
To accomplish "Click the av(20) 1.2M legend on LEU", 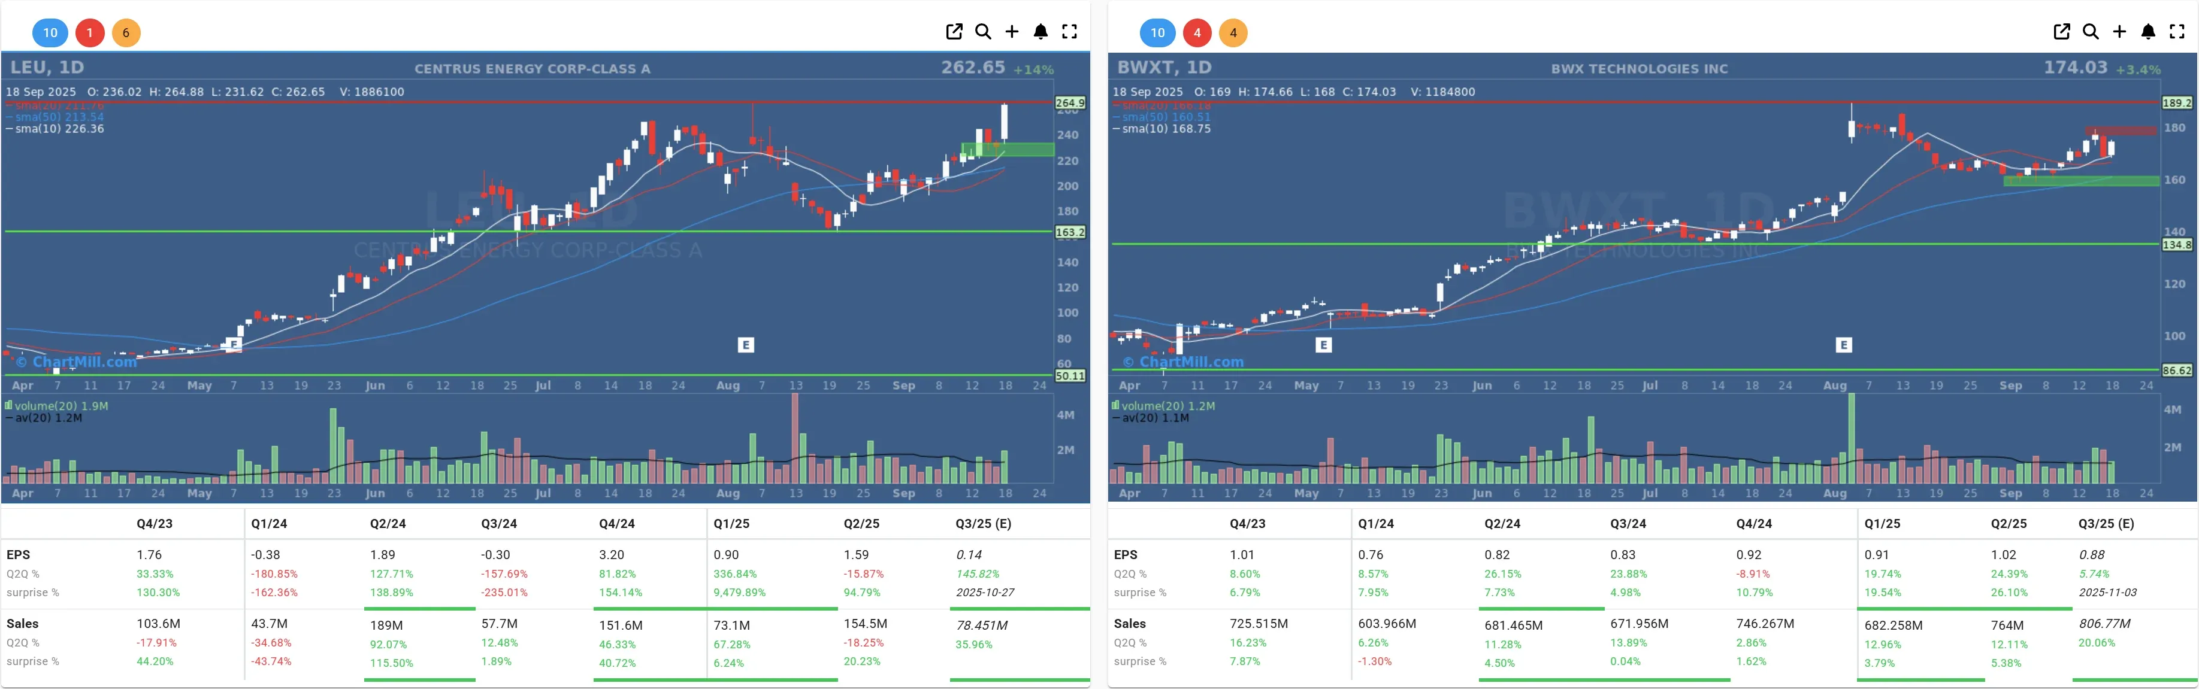I will pyautogui.click(x=44, y=418).
